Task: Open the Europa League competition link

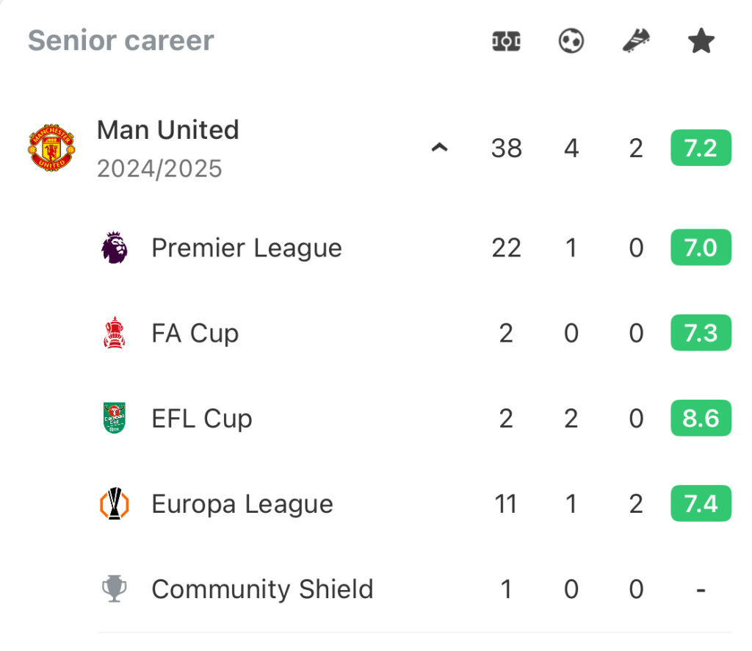Action: 242,504
